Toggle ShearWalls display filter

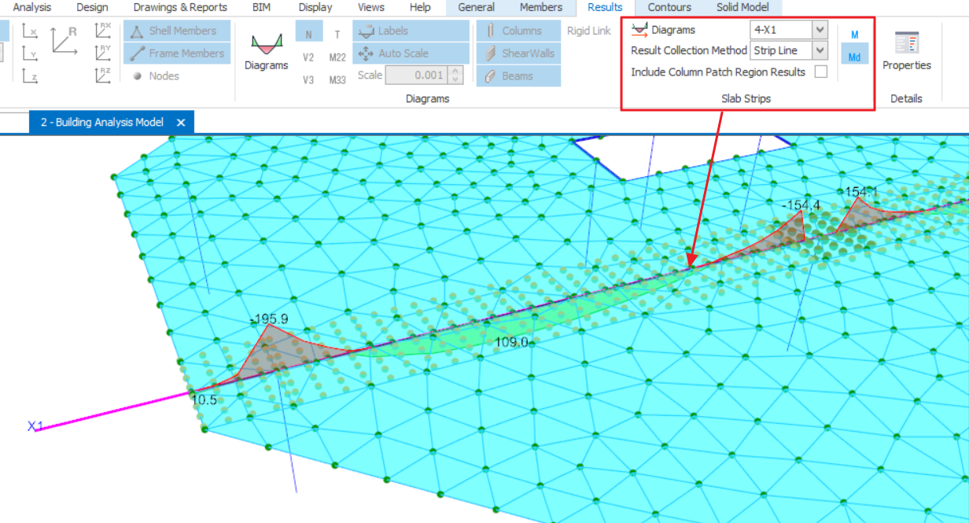pyautogui.click(x=518, y=53)
